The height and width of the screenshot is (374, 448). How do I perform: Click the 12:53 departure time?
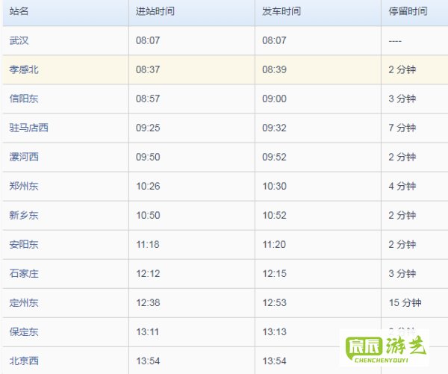point(274,302)
